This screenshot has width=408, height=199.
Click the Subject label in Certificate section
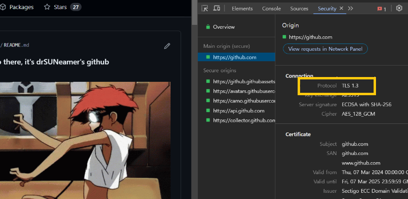pos(328,144)
